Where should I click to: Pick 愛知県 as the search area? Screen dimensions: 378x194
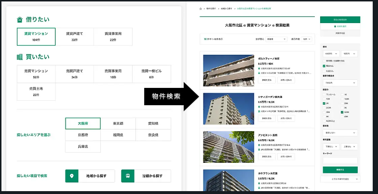click(153, 123)
